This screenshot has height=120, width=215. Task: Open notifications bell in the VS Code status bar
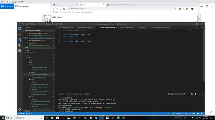point(202,113)
